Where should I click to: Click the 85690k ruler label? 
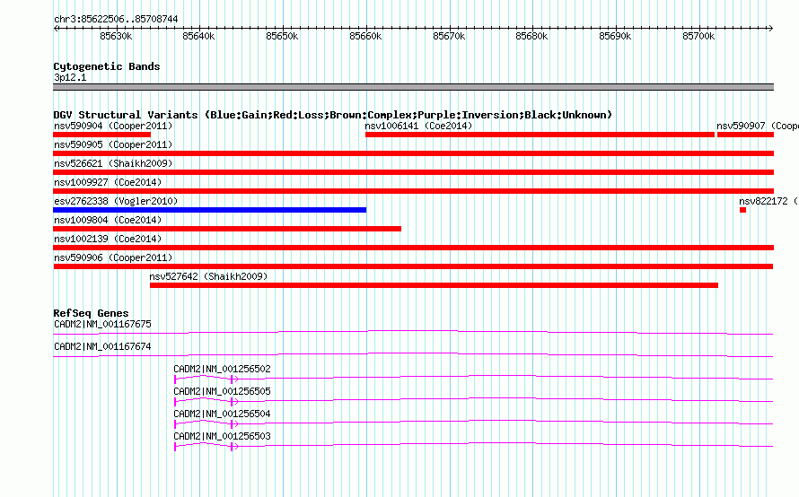click(615, 36)
